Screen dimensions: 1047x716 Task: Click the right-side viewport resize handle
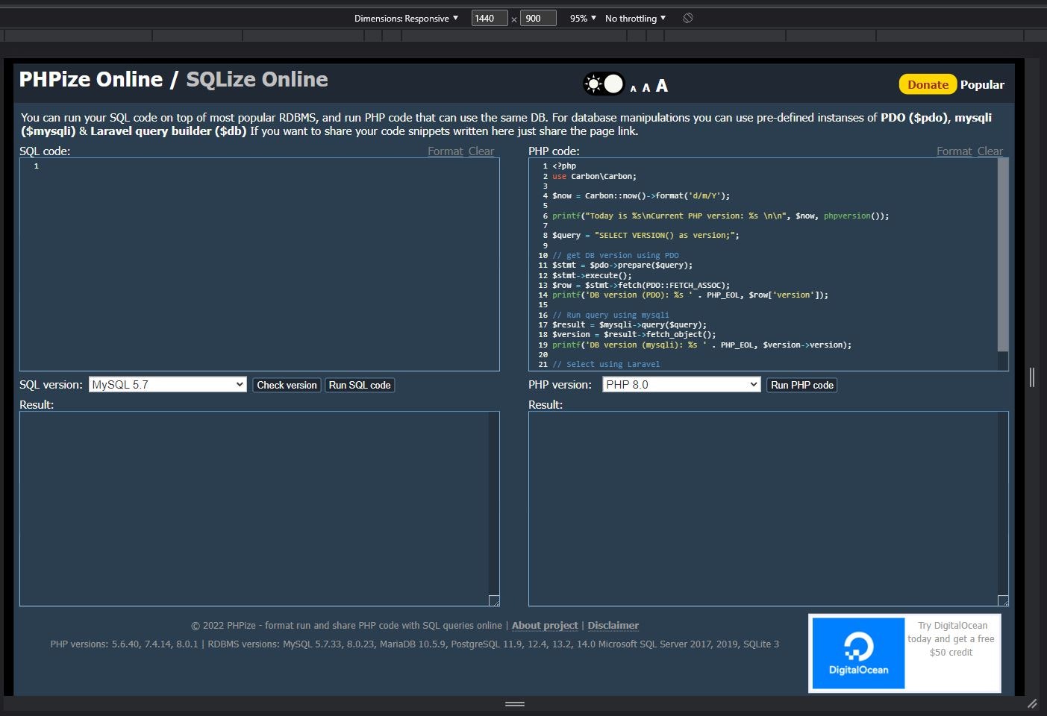click(x=1032, y=377)
